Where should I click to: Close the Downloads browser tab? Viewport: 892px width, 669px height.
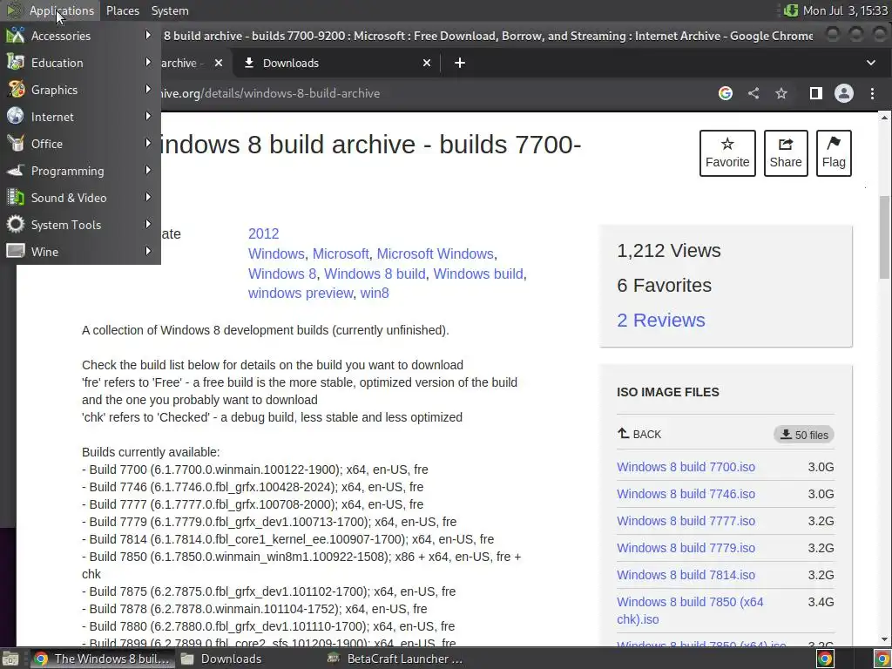pos(427,63)
